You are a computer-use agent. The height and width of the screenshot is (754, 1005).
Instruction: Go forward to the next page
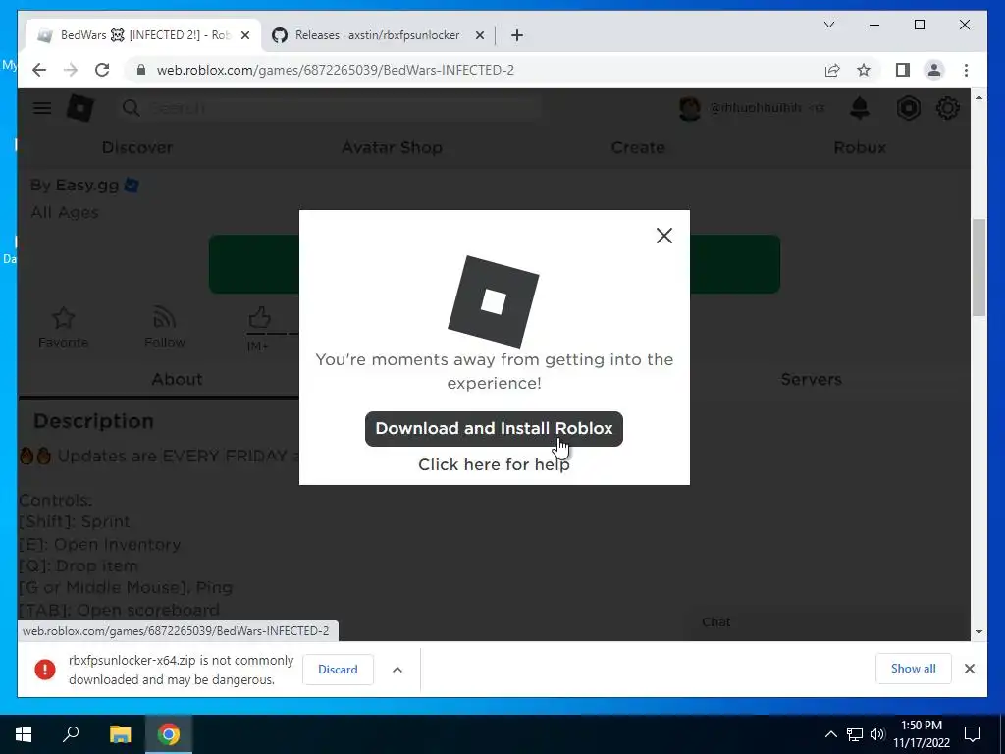point(71,70)
